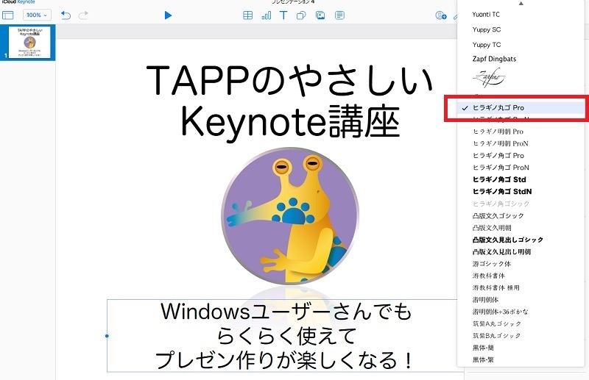This screenshot has height=380, width=589.
Task: Click the image media insert icon
Action: (320, 15)
